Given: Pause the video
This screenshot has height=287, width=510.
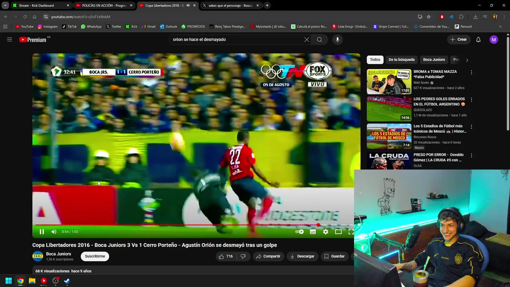Looking at the screenshot, I should [x=42, y=232].
